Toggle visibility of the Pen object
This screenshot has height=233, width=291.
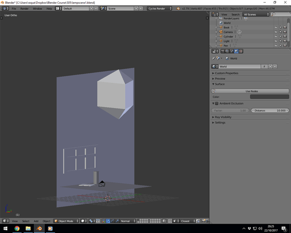click(x=276, y=46)
